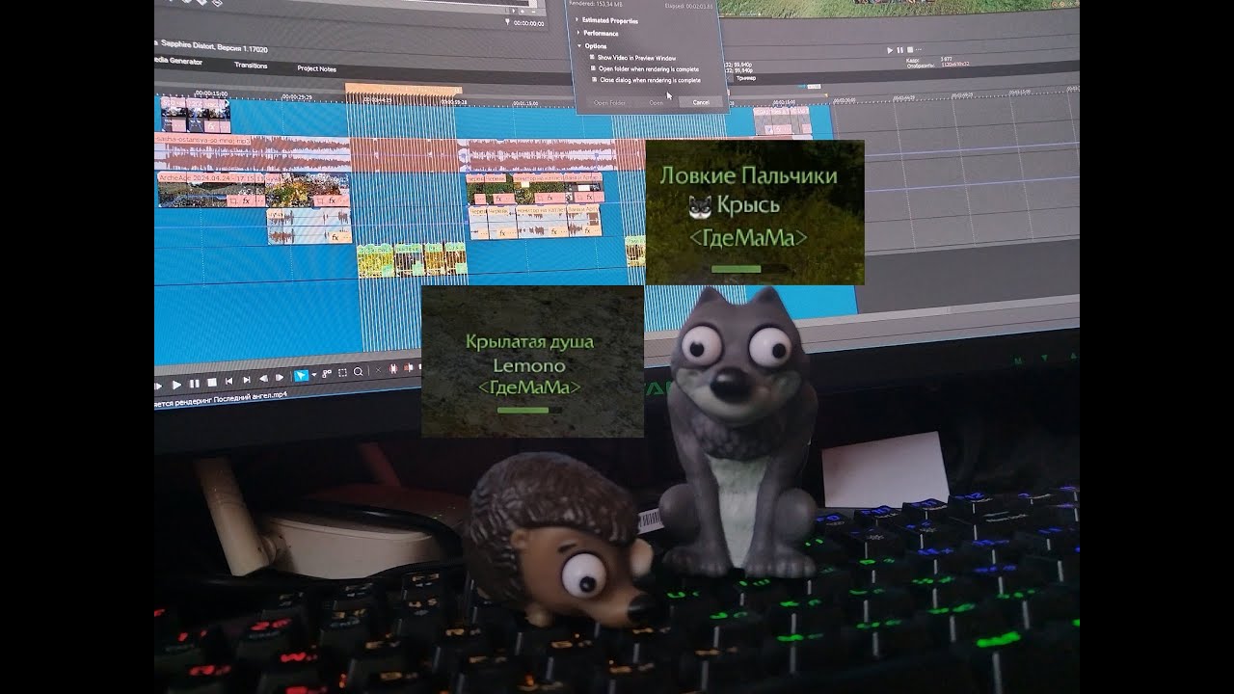Collapse the Options section in the render dialog
Viewport: 1234px width, 694px height.
click(x=579, y=45)
